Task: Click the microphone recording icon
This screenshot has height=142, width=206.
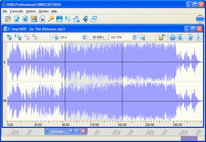Action: [x=51, y=19]
